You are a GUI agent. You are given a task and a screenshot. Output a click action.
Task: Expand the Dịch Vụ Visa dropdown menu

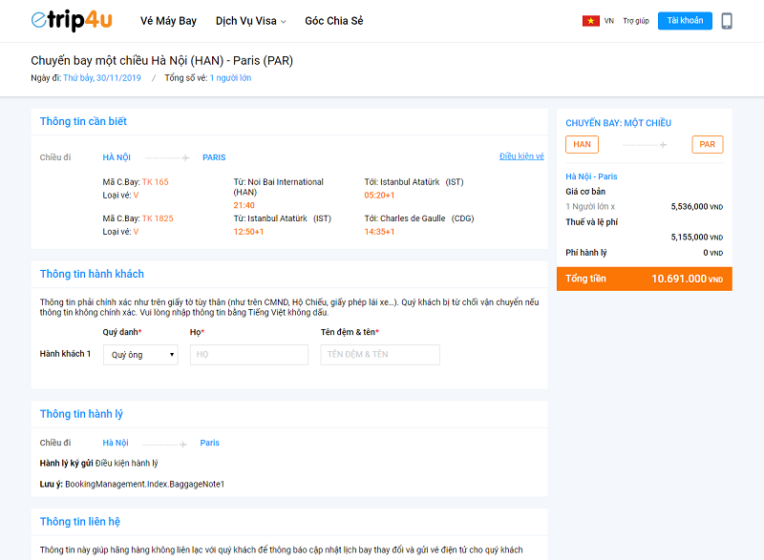(x=250, y=21)
